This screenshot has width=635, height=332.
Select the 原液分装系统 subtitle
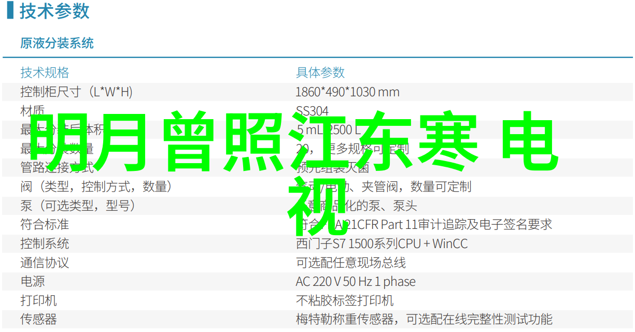[57, 43]
